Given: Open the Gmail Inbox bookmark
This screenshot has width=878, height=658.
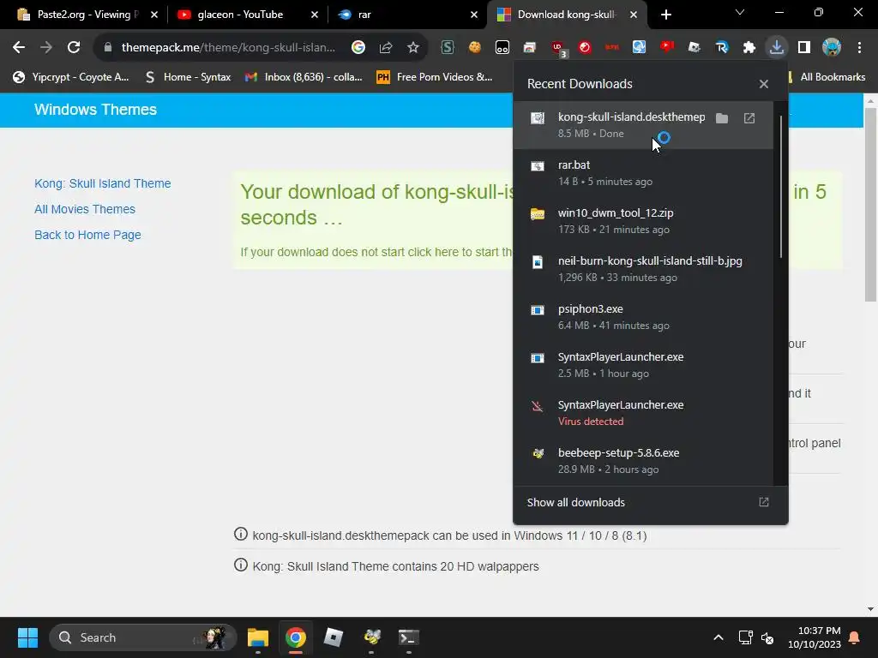Looking at the screenshot, I should point(304,76).
